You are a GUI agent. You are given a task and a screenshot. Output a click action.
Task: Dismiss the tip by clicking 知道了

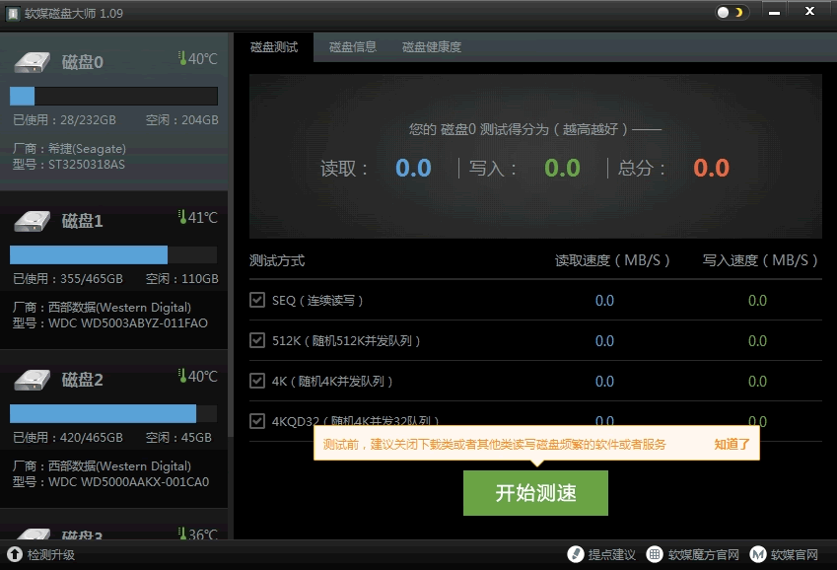coord(732,444)
